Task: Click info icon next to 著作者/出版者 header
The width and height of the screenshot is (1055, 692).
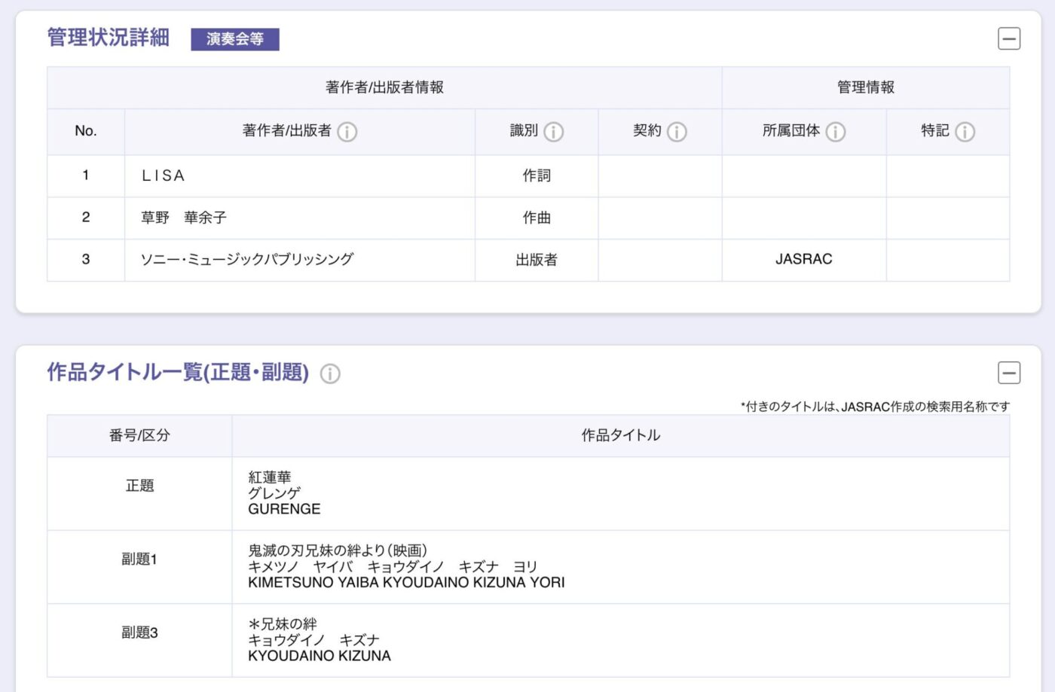Action: 347,132
